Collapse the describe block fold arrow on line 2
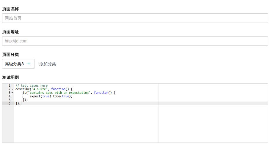 click(12, 89)
